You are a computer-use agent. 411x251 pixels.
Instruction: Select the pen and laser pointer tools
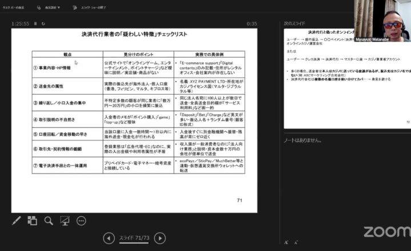pyautogui.click(x=17, y=220)
